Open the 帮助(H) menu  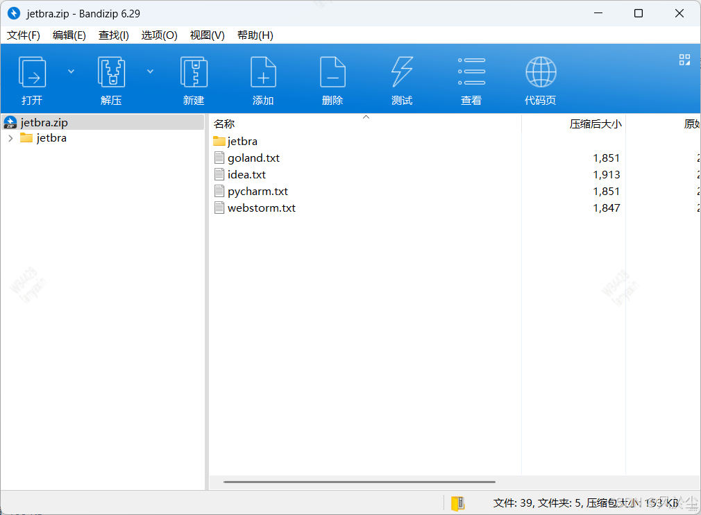(255, 35)
